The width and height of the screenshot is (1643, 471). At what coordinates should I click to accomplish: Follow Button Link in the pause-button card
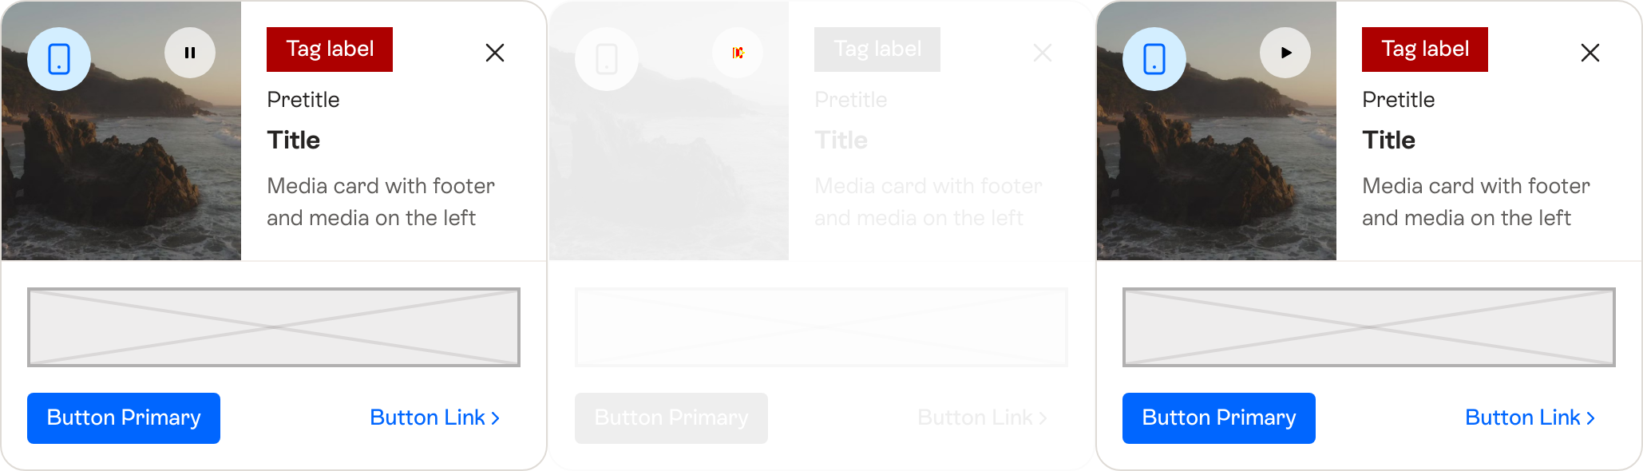(434, 418)
